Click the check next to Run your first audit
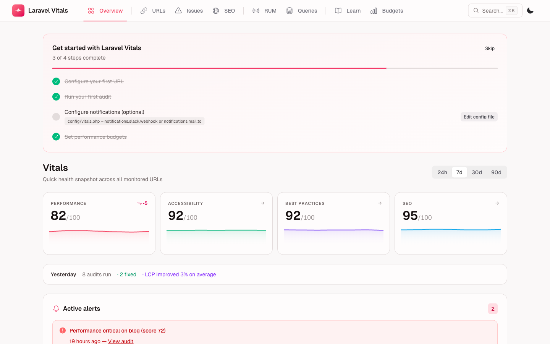 [x=56, y=97]
